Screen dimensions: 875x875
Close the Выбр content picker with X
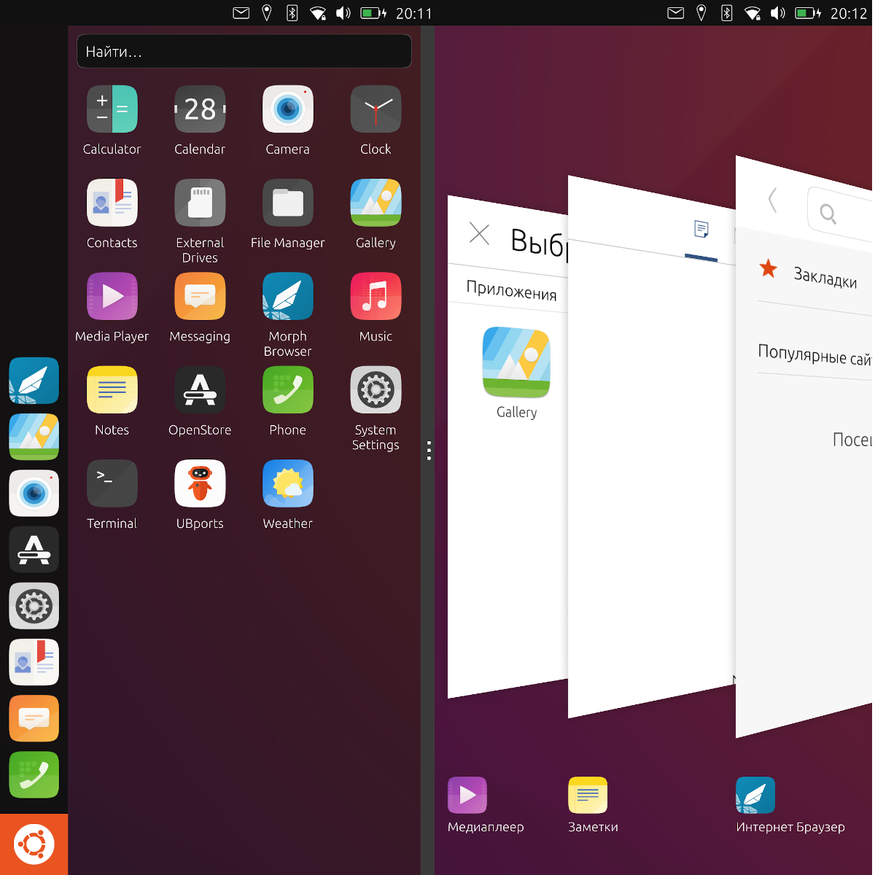[479, 233]
